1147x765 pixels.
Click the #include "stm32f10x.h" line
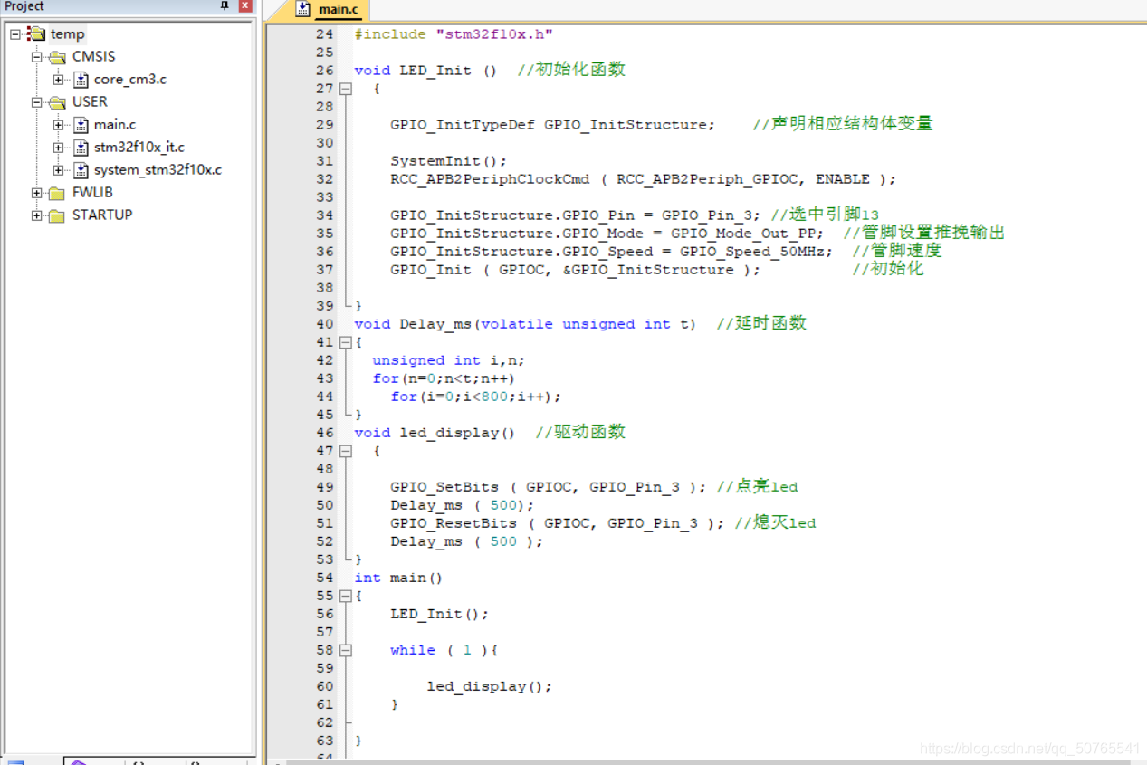pos(454,34)
